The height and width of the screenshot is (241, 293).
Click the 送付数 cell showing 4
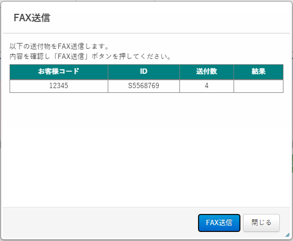point(206,86)
